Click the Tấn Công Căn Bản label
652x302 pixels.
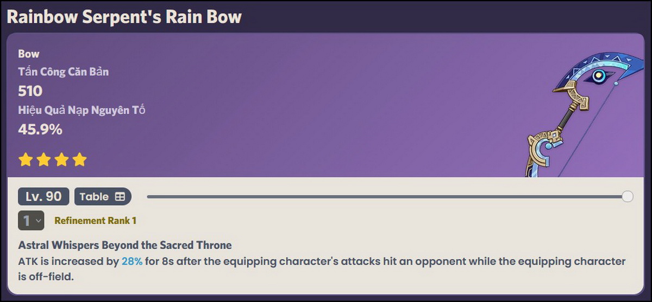(63, 72)
